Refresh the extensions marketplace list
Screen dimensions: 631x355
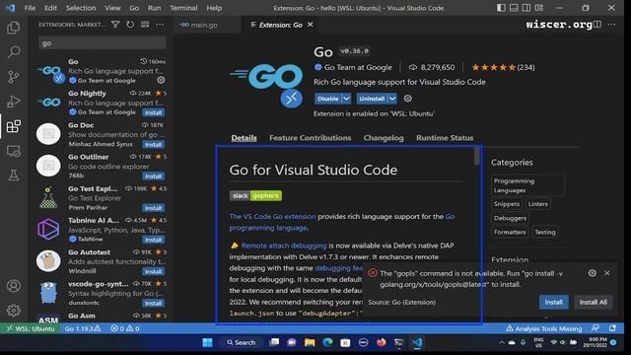pos(130,25)
